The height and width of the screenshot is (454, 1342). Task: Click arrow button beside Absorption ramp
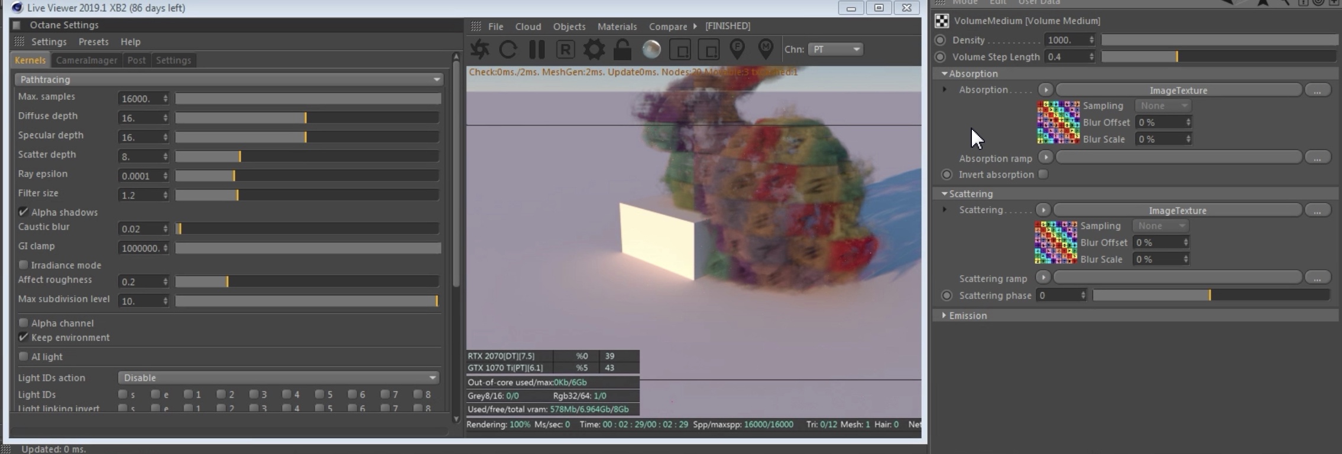click(1045, 157)
